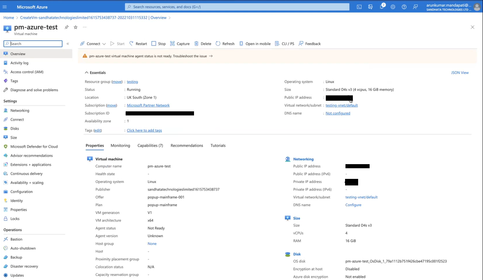Add pm-azure-test to favorites star
483x280 pixels.
click(75, 27)
